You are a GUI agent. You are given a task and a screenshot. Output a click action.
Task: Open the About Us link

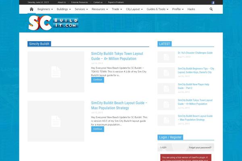coord(62,2)
